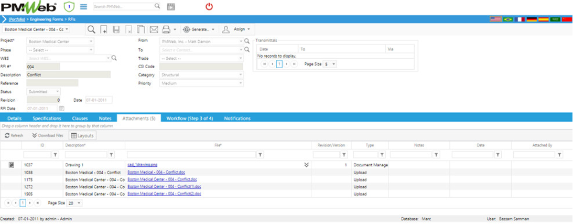Click the filter icon for ID column
The height and width of the screenshot is (224, 573).
pos(55,155)
